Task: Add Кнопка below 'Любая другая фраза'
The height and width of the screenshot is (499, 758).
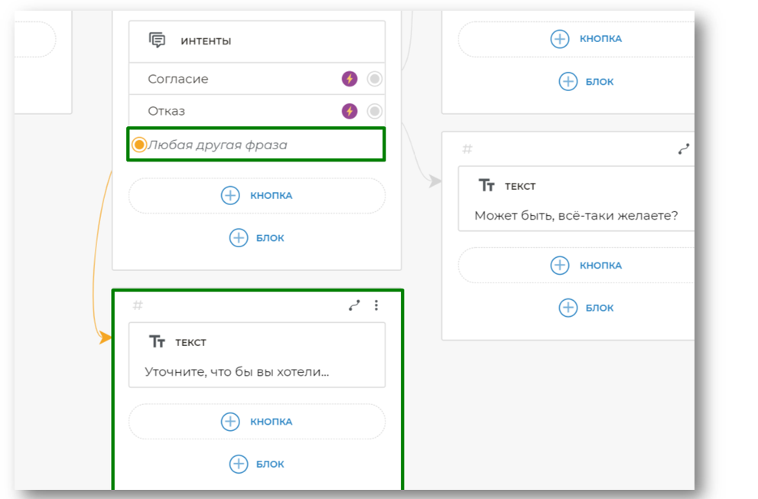Action: coord(256,195)
